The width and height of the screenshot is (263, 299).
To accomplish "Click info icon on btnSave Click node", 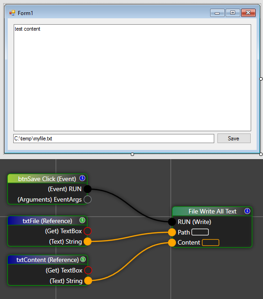I will click(82, 178).
